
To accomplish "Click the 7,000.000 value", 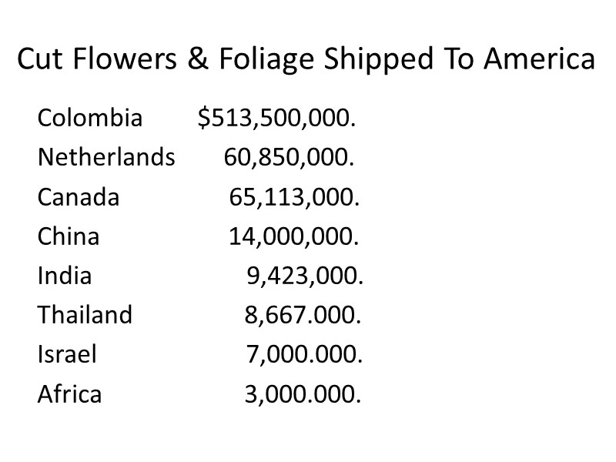I will 304,354.
